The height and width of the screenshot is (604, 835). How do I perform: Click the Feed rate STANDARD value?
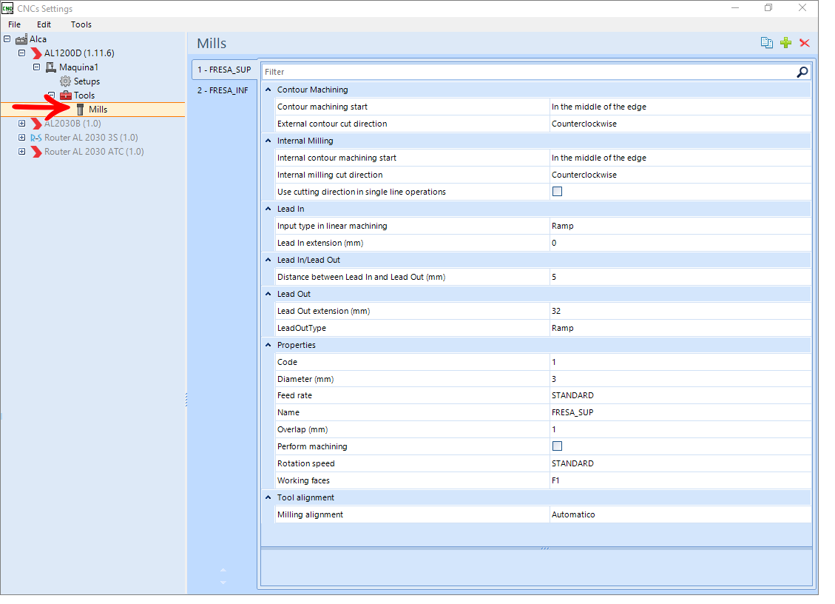tap(680, 395)
